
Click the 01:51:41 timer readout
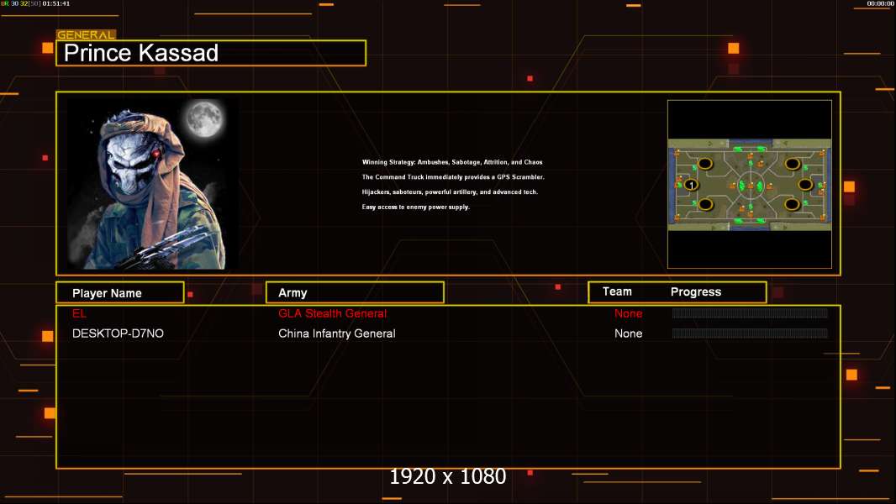[x=56, y=3]
